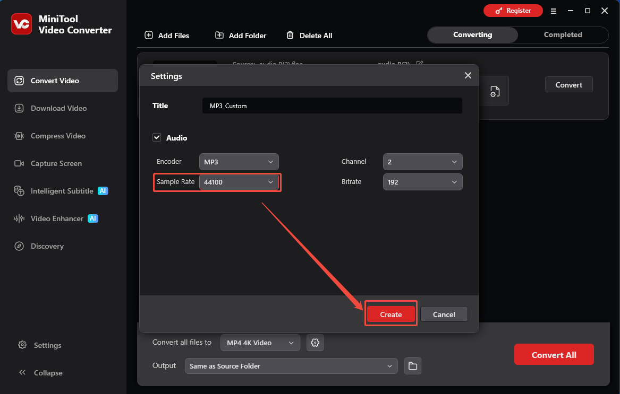The height and width of the screenshot is (394, 620).
Task: Open sidebar Settings with gear icon
Action: [x=40, y=345]
